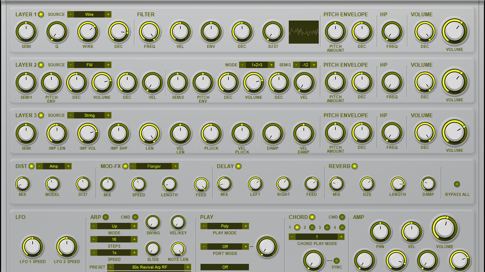Image resolution: width=485 pixels, height=272 pixels.
Task: Click the Dist MODEL knob
Action: [x=52, y=184]
